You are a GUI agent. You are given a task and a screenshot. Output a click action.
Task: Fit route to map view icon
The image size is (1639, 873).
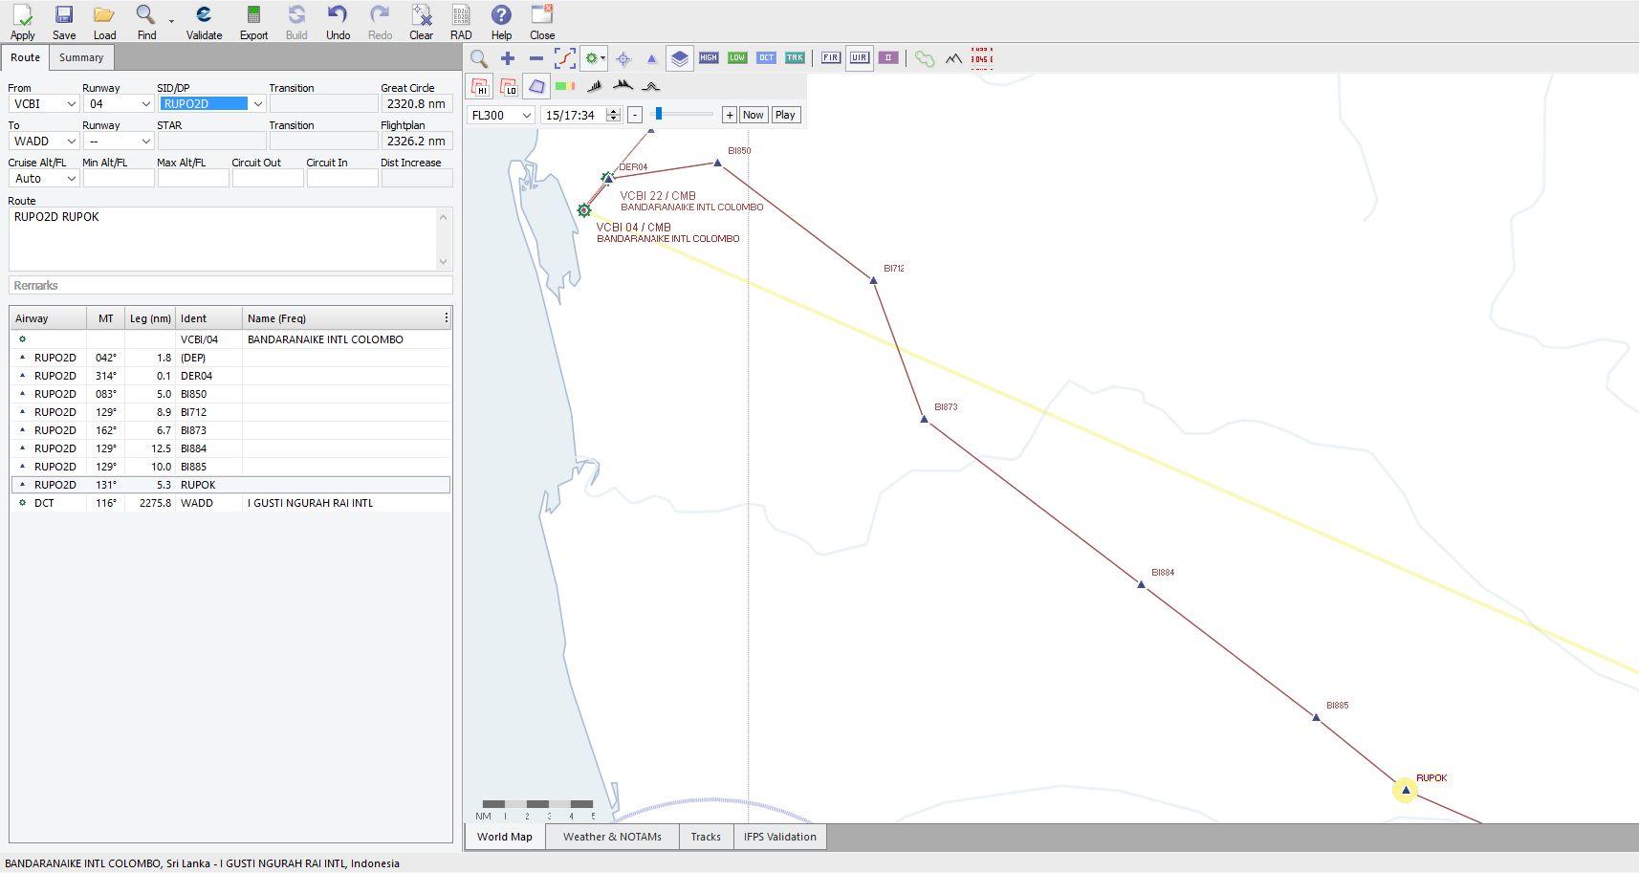coord(565,58)
